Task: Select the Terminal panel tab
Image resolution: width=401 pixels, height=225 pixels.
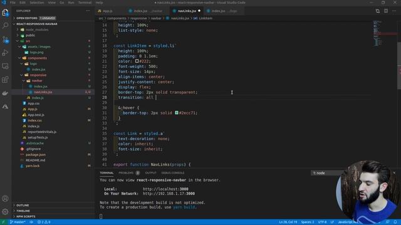Action: click(x=107, y=172)
